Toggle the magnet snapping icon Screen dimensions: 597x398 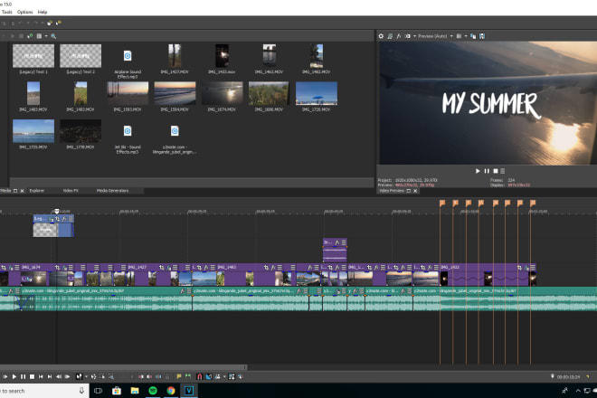point(200,376)
